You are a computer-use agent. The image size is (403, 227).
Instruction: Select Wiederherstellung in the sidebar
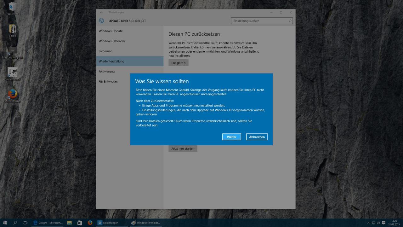(130, 61)
